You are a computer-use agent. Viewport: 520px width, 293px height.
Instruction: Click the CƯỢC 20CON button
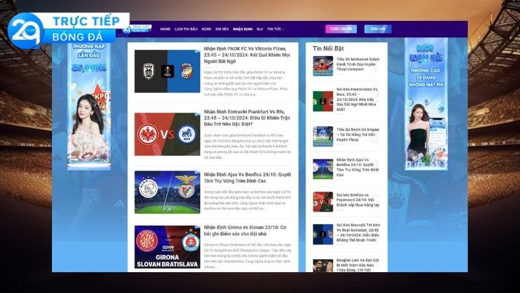point(341,29)
